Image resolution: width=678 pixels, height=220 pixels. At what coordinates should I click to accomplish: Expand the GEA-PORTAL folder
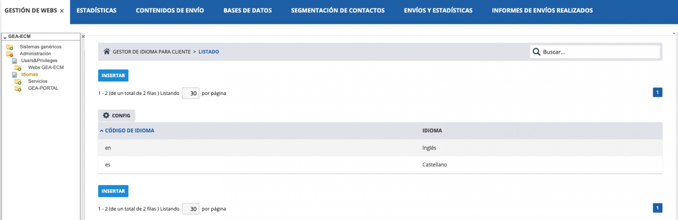coord(18,88)
